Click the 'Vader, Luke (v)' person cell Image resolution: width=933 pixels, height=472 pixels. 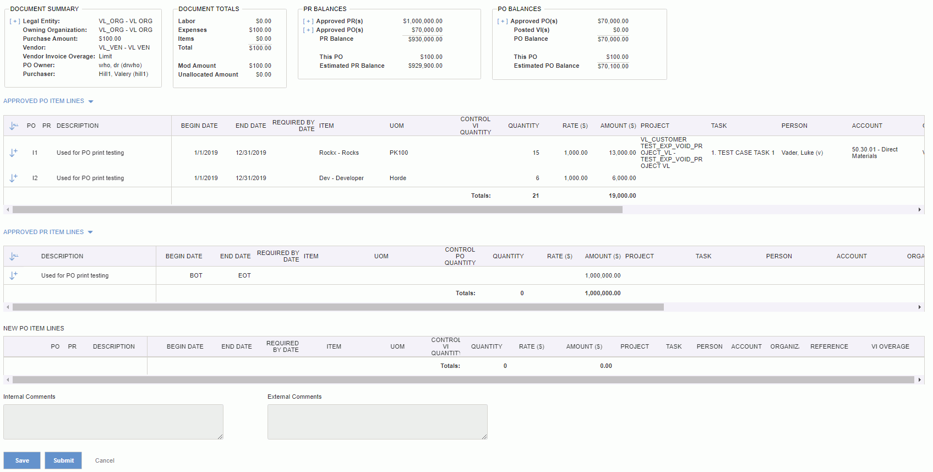(802, 153)
